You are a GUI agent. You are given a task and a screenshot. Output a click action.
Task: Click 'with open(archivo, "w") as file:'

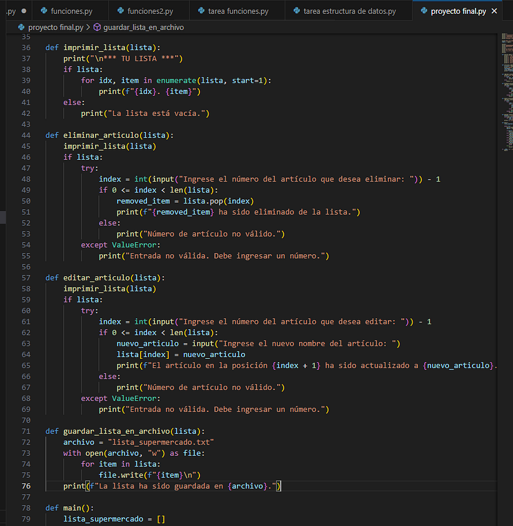click(134, 453)
